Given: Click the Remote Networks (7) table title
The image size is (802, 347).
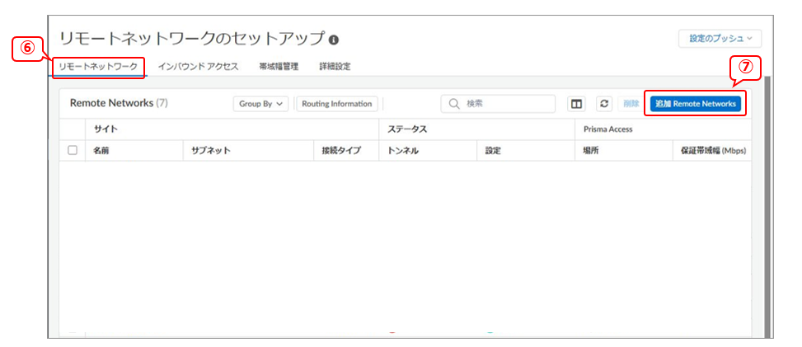Looking at the screenshot, I should (119, 103).
